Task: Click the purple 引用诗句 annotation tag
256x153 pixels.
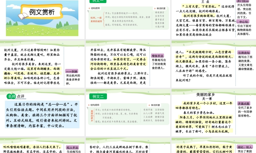Action: coord(244,53)
